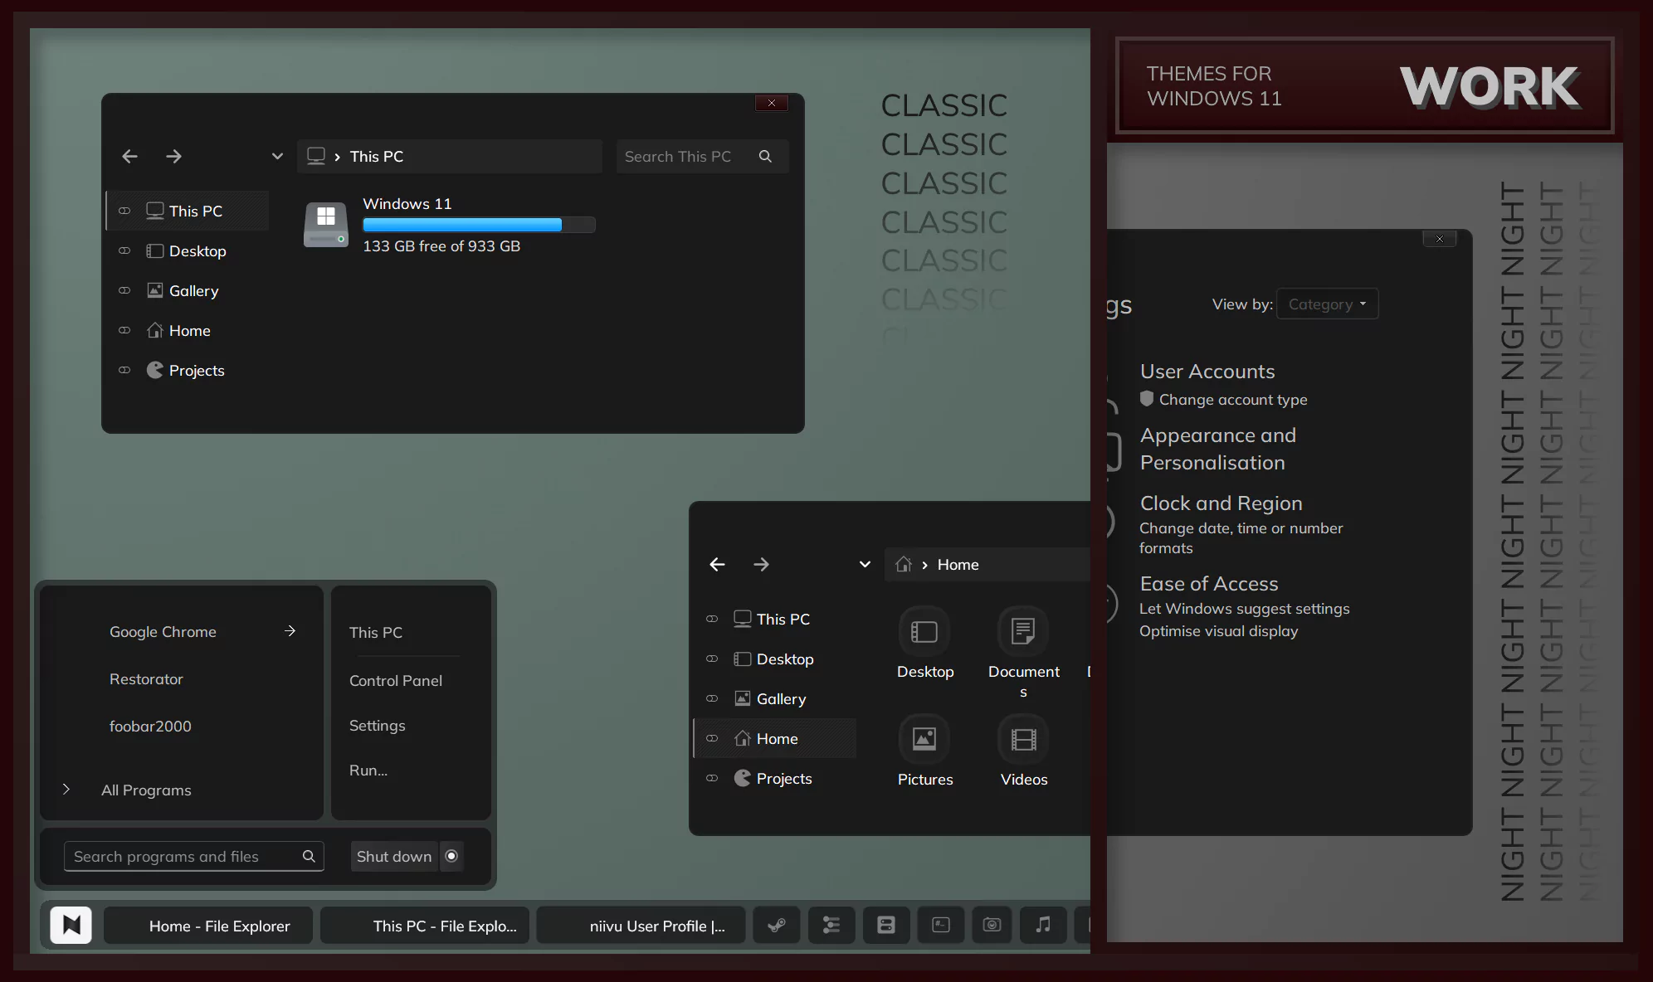The image size is (1653, 982).
Task: Open the Category view dropdown in Control Panel
Action: 1325,304
